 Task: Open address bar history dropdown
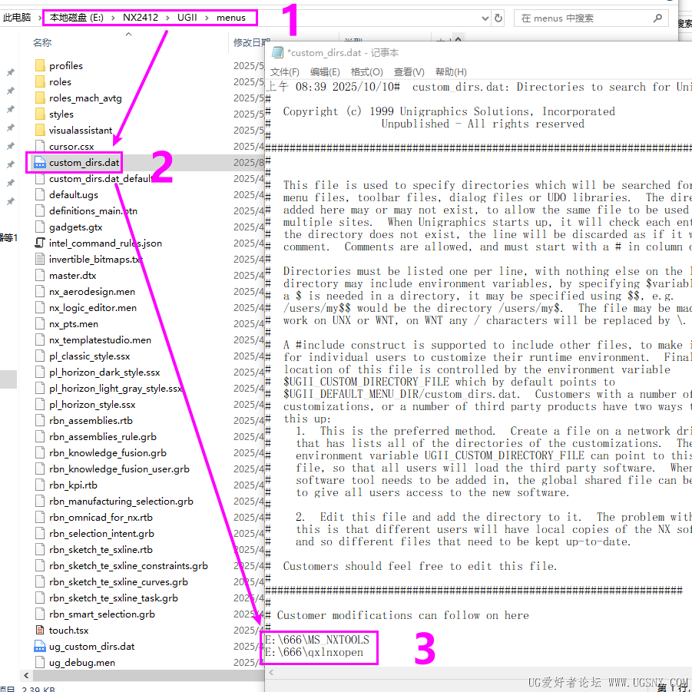(485, 18)
